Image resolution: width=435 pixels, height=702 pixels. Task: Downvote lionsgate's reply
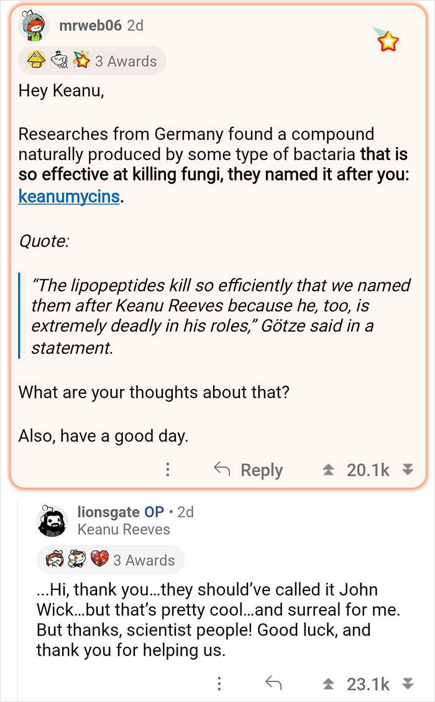pyautogui.click(x=407, y=683)
